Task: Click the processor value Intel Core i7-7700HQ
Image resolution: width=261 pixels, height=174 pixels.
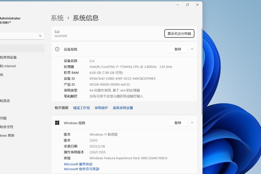Action: click(131, 67)
